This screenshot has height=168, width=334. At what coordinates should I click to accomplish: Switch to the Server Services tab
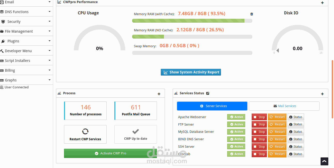pos(212,106)
